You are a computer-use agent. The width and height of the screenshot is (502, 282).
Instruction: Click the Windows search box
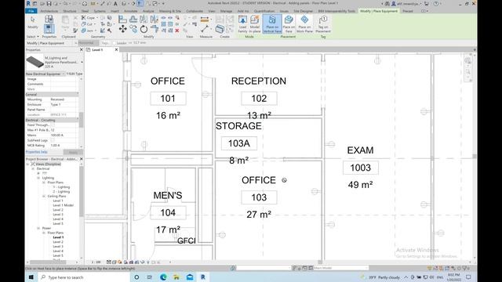84,277
